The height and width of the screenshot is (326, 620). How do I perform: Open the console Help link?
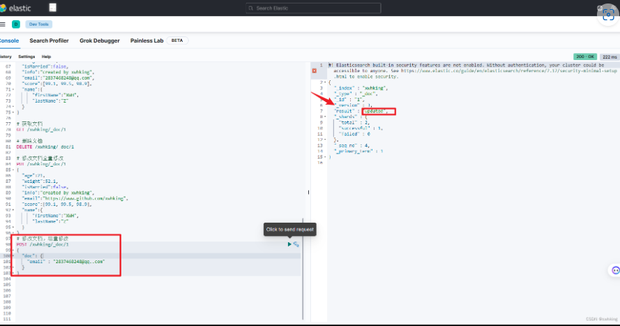pyautogui.click(x=46, y=56)
